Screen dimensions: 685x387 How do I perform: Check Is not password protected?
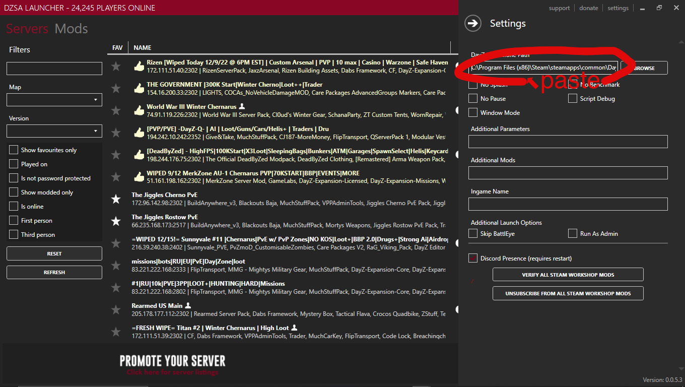pos(14,178)
